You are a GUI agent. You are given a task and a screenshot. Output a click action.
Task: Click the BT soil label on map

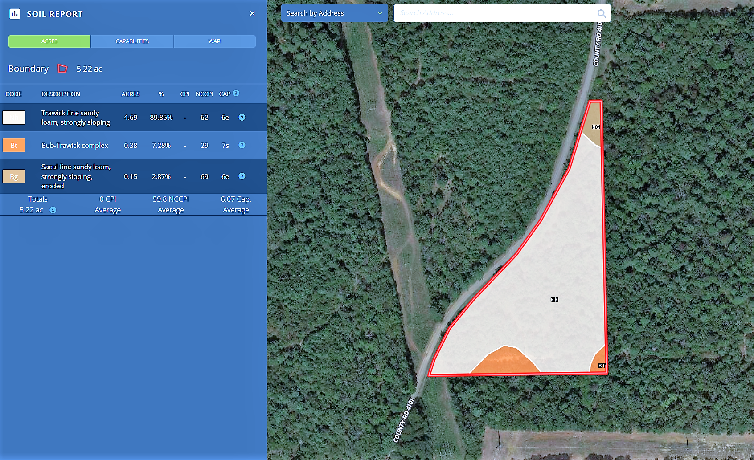[602, 366]
